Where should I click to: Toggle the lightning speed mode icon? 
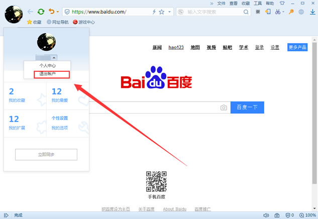tap(154, 12)
